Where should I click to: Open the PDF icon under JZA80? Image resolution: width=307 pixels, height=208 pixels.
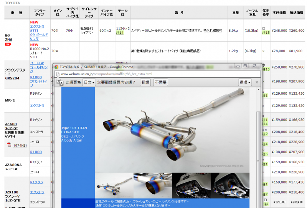pyautogui.click(x=9, y=145)
